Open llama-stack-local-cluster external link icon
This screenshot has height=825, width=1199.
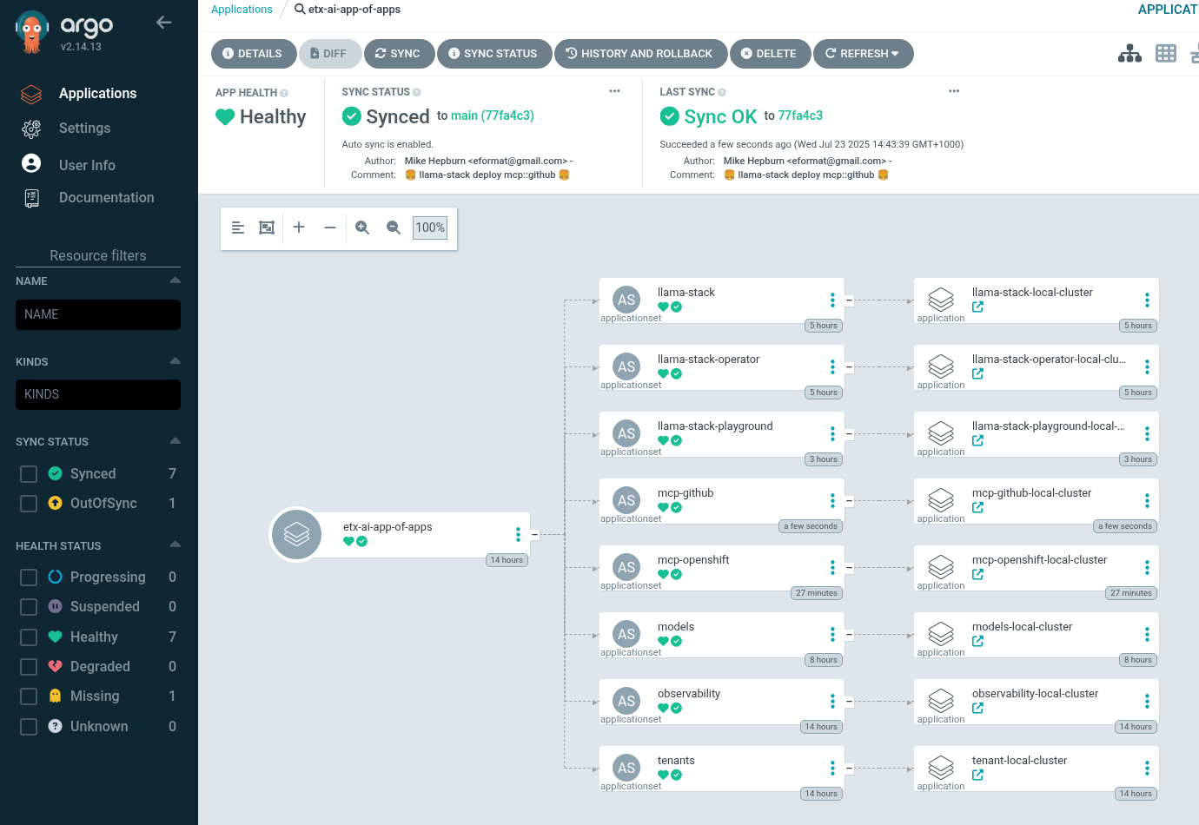(977, 307)
